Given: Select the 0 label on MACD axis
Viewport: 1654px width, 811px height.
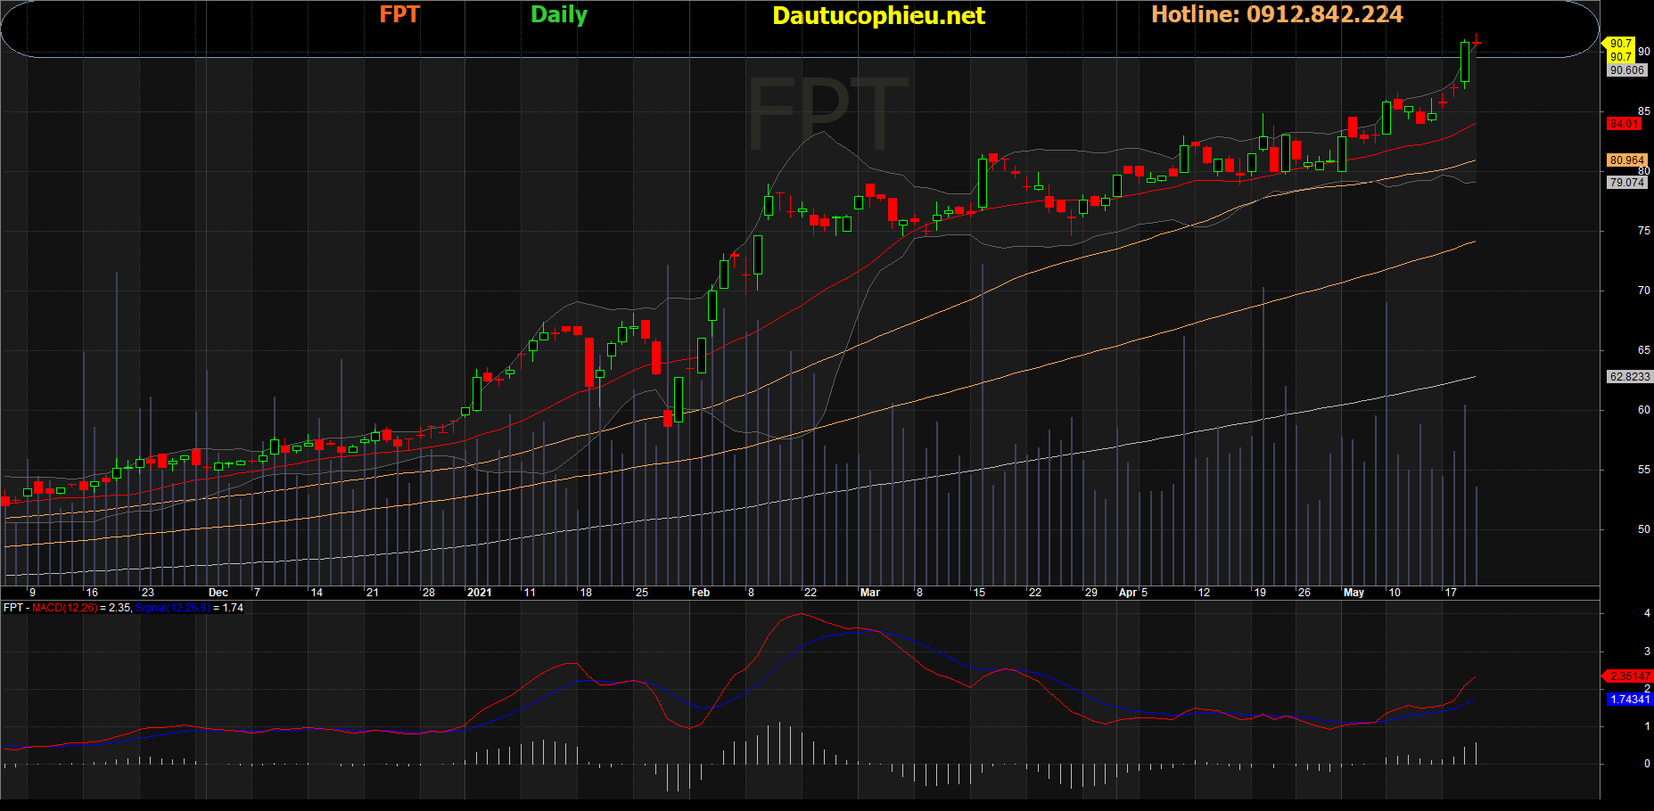Looking at the screenshot, I should click(x=1647, y=764).
